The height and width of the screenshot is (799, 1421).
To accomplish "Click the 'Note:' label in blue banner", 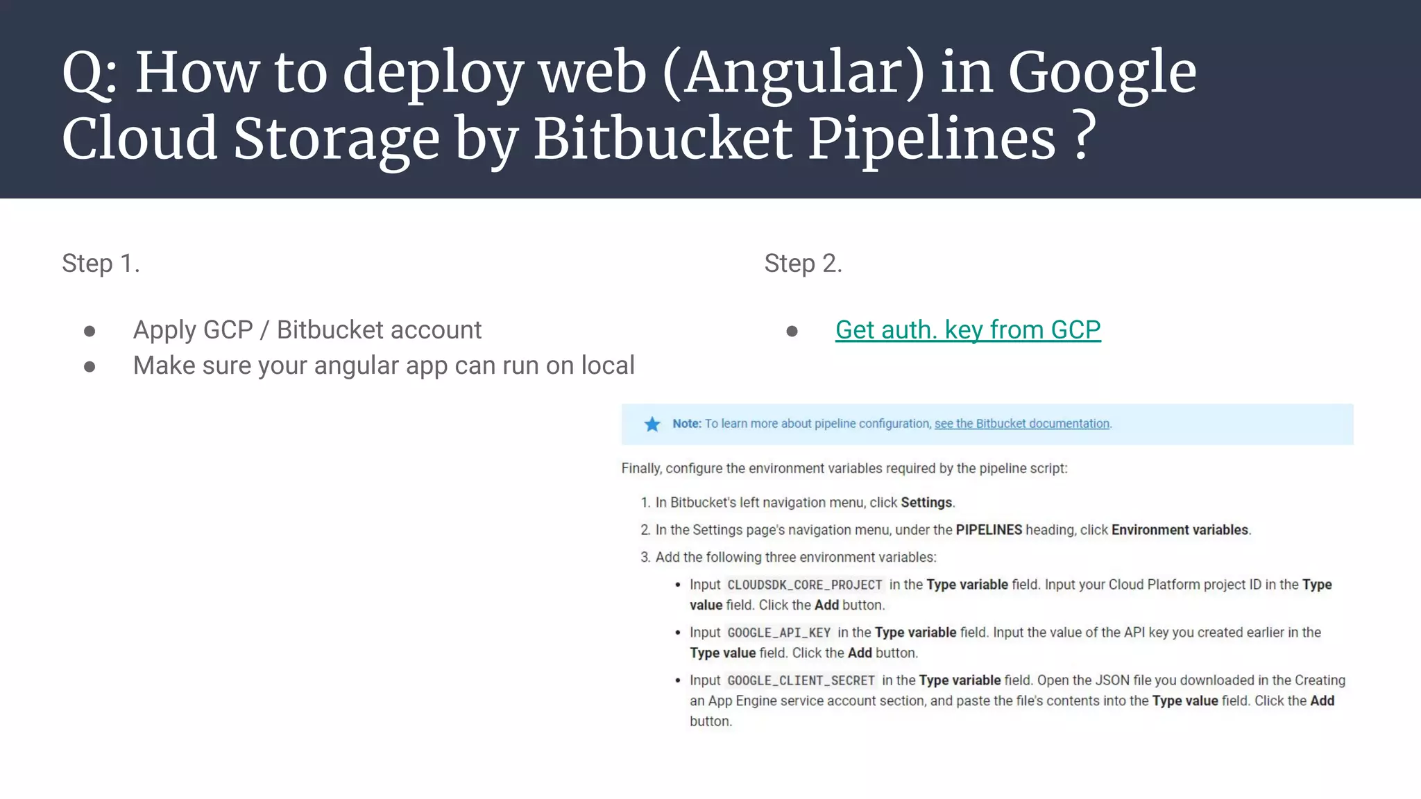I will 687,424.
